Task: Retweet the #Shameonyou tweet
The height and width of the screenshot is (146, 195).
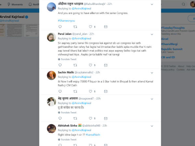Action: coord(75,27)
